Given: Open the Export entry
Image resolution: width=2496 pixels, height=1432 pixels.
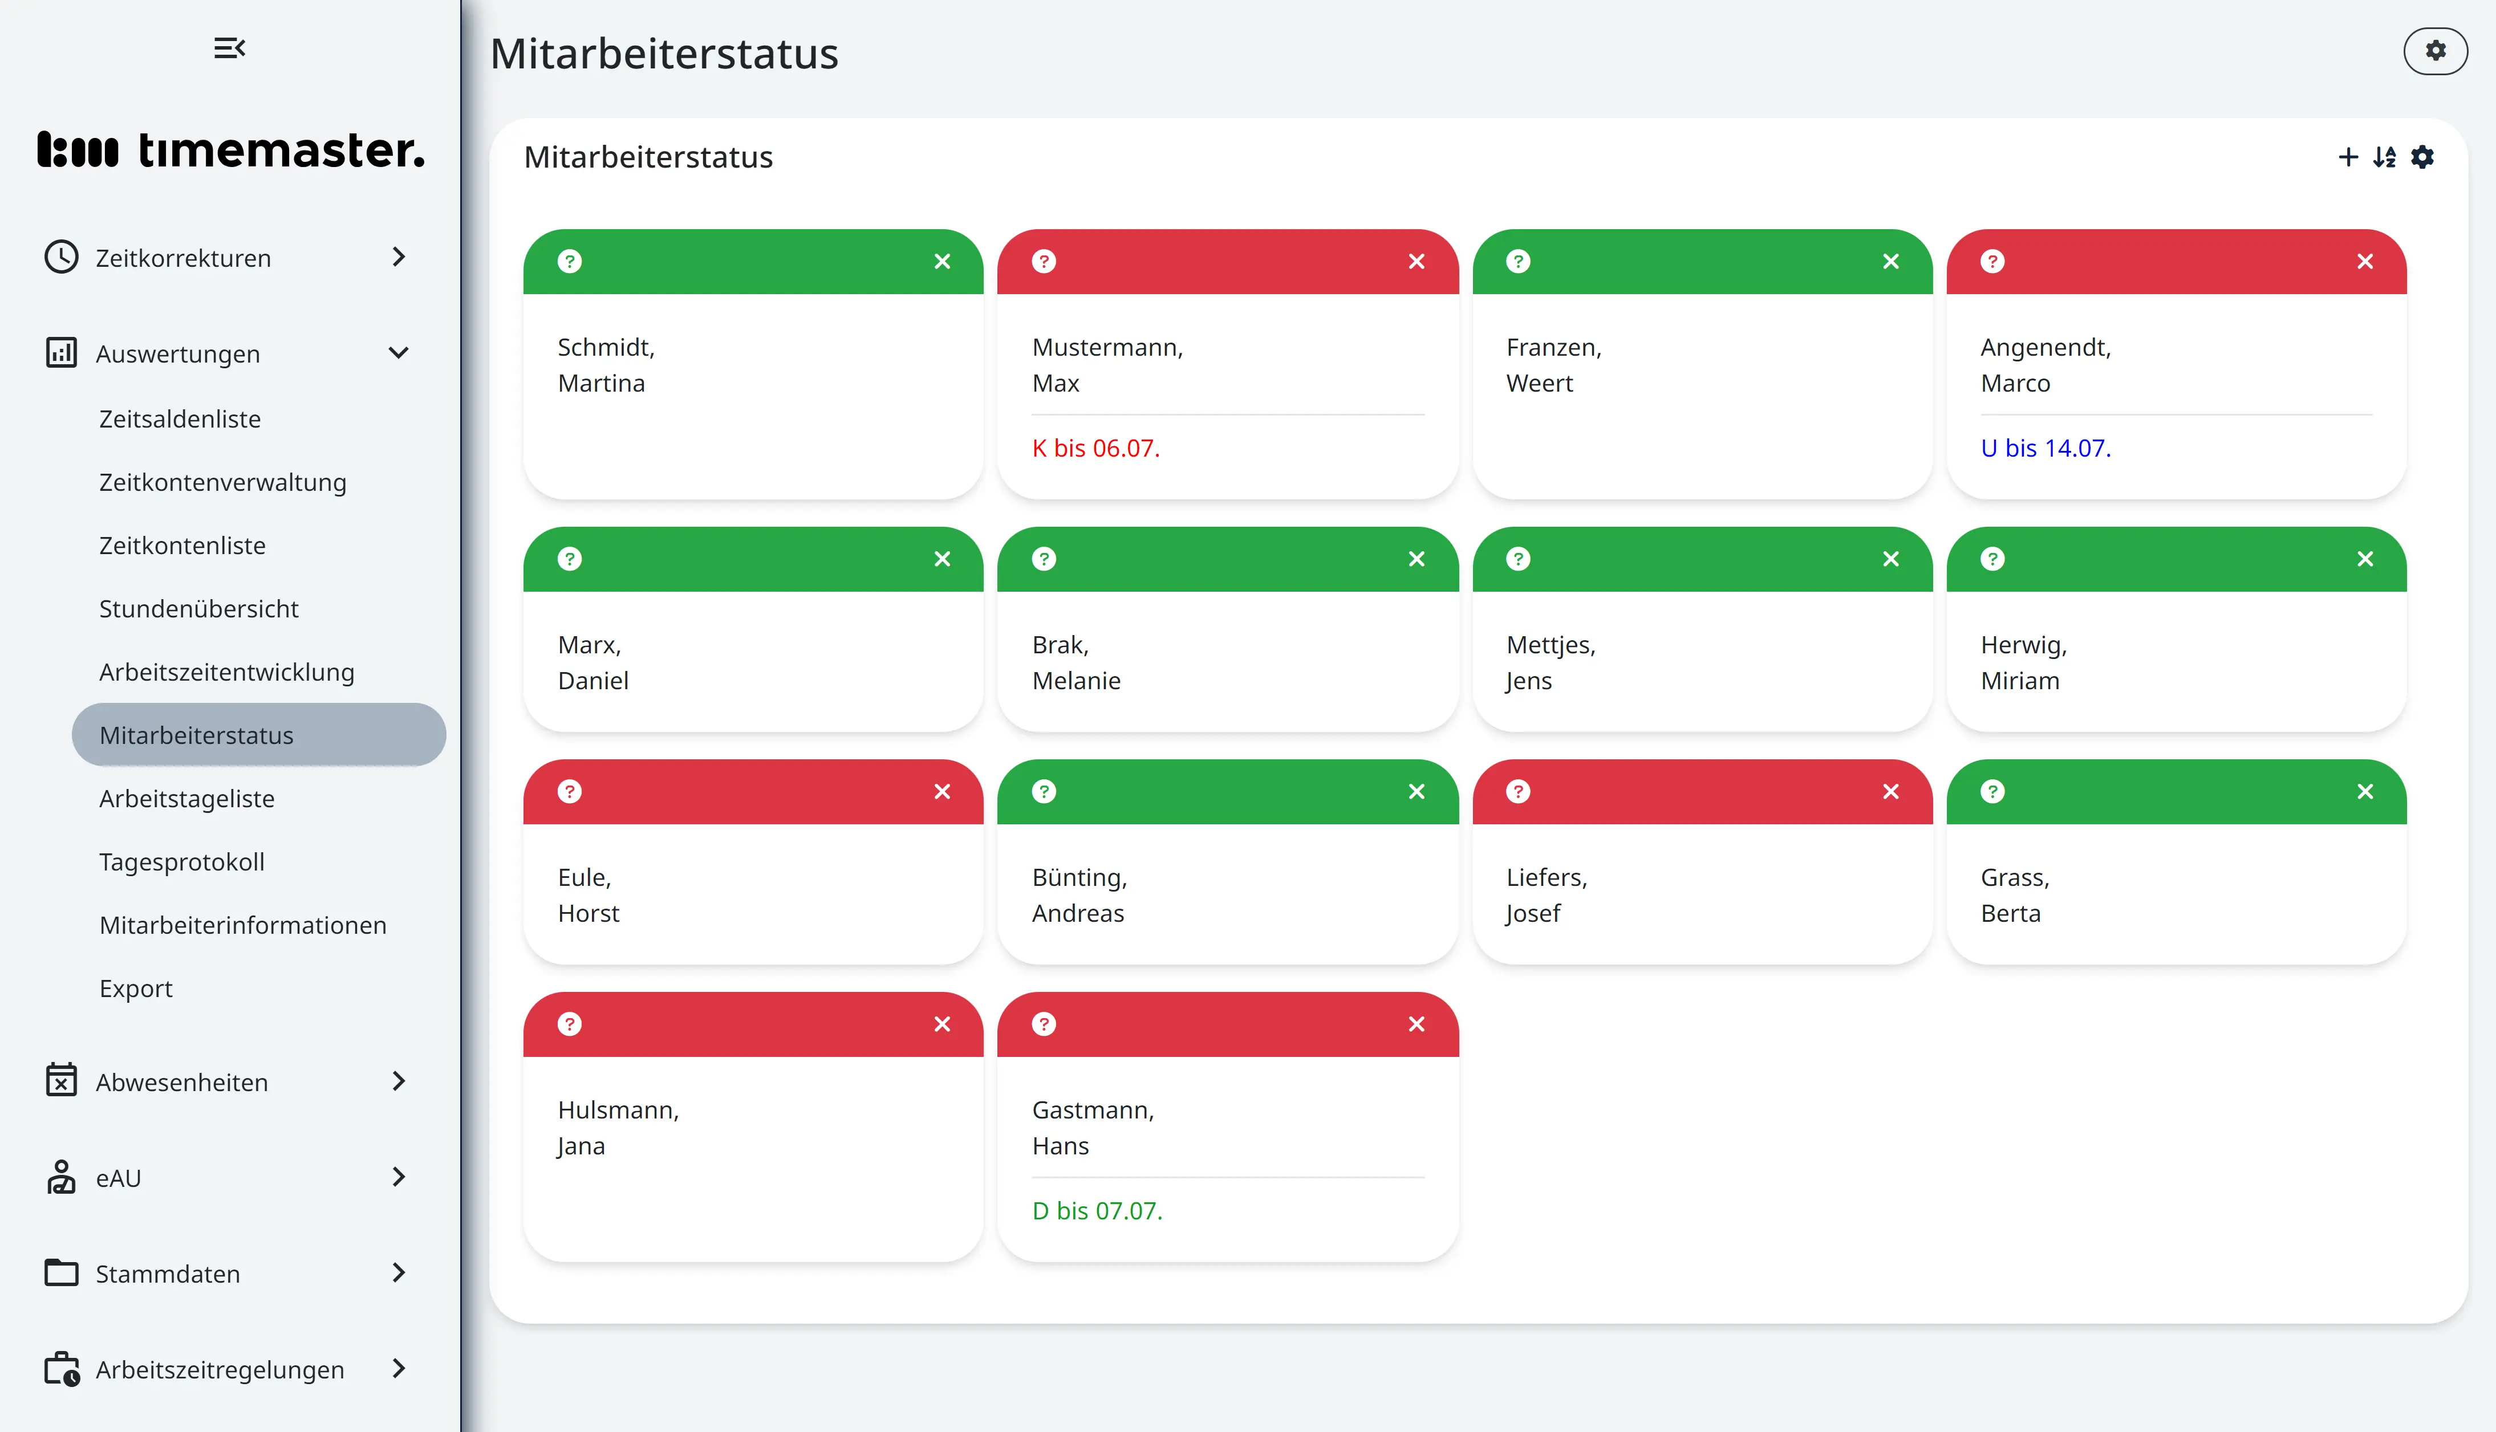Looking at the screenshot, I should 136,988.
